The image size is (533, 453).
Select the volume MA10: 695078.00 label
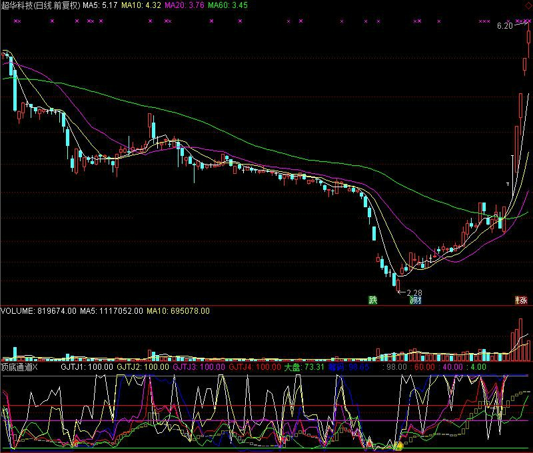coord(178,311)
